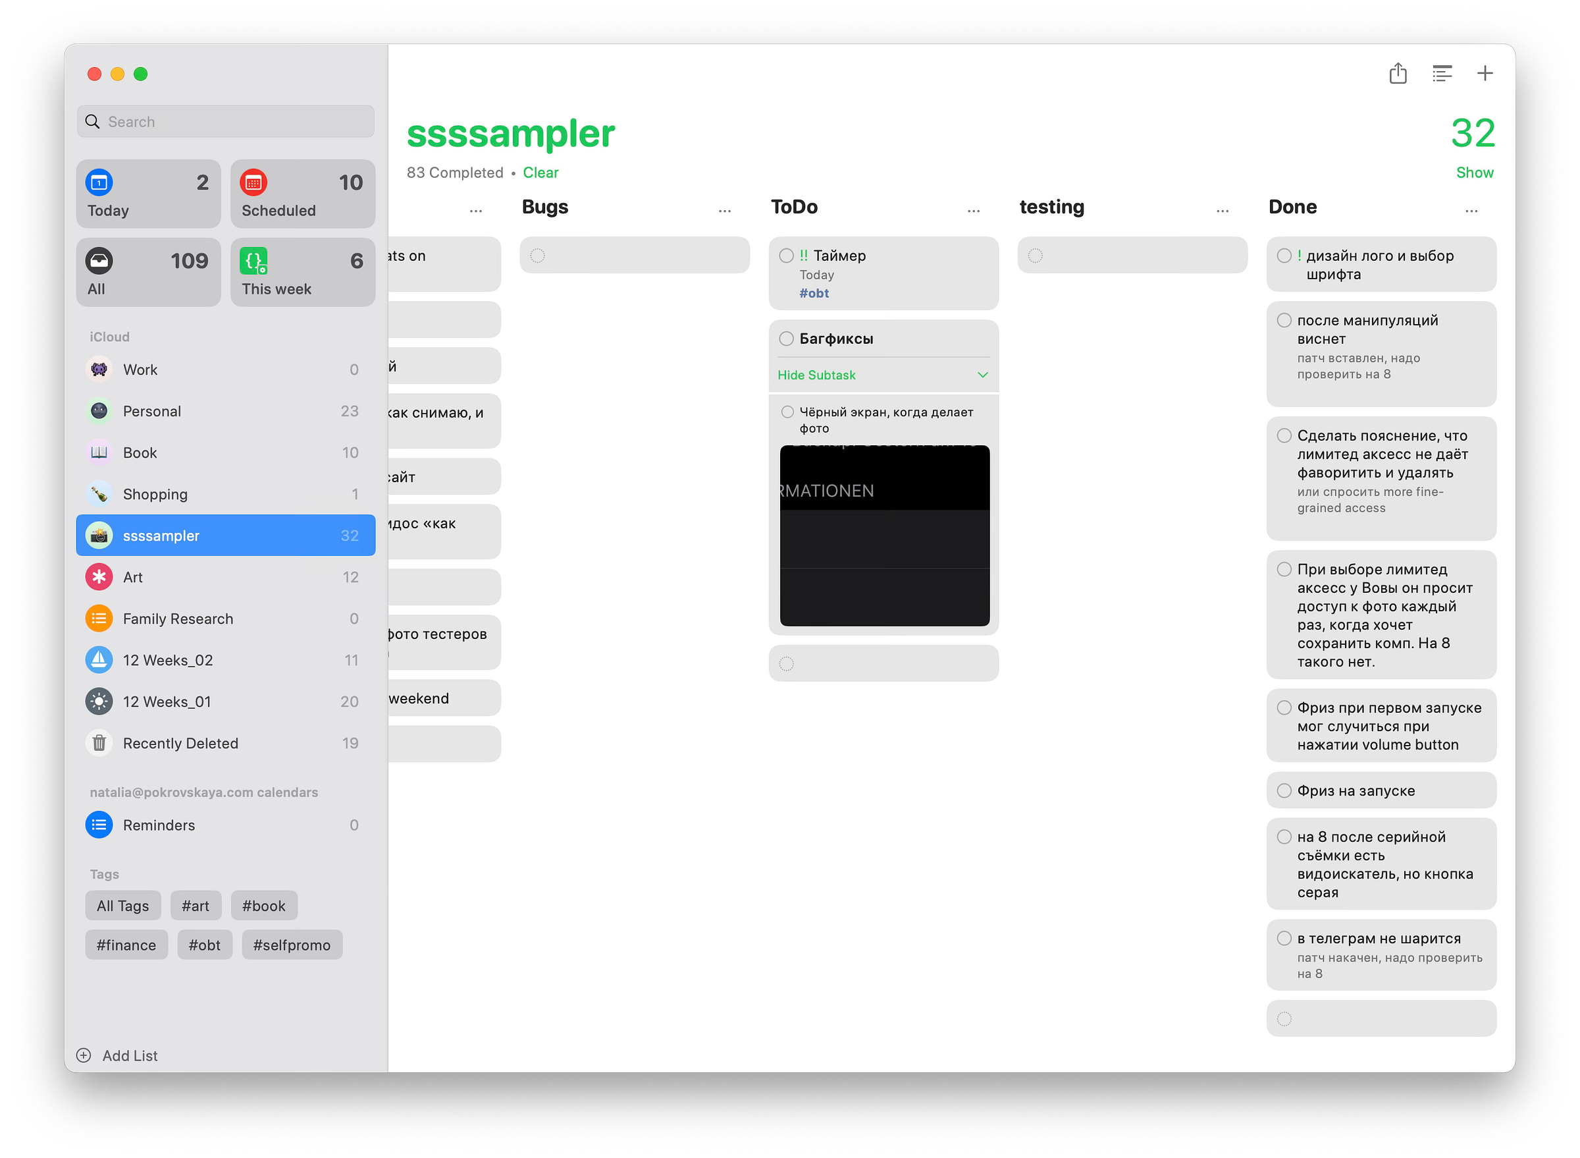Open the Scheduled smart list tile
This screenshot has width=1580, height=1158.
303,194
